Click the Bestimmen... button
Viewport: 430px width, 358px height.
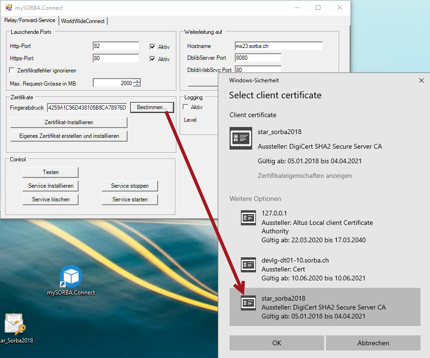coord(152,107)
